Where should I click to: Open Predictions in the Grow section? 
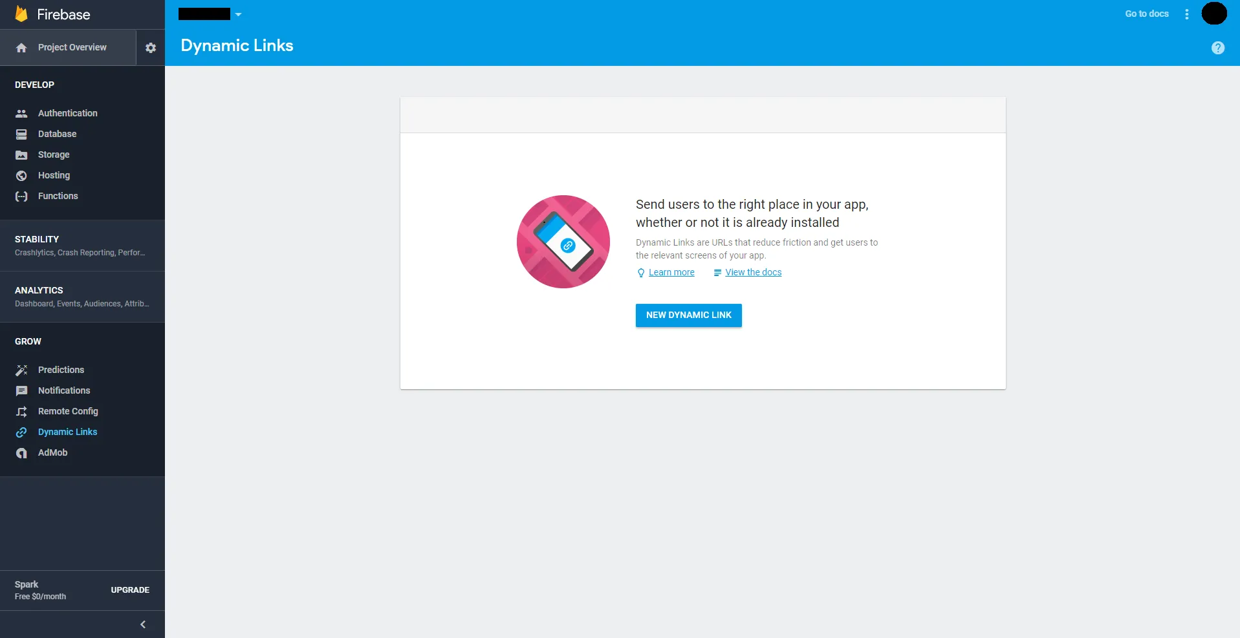(x=61, y=370)
